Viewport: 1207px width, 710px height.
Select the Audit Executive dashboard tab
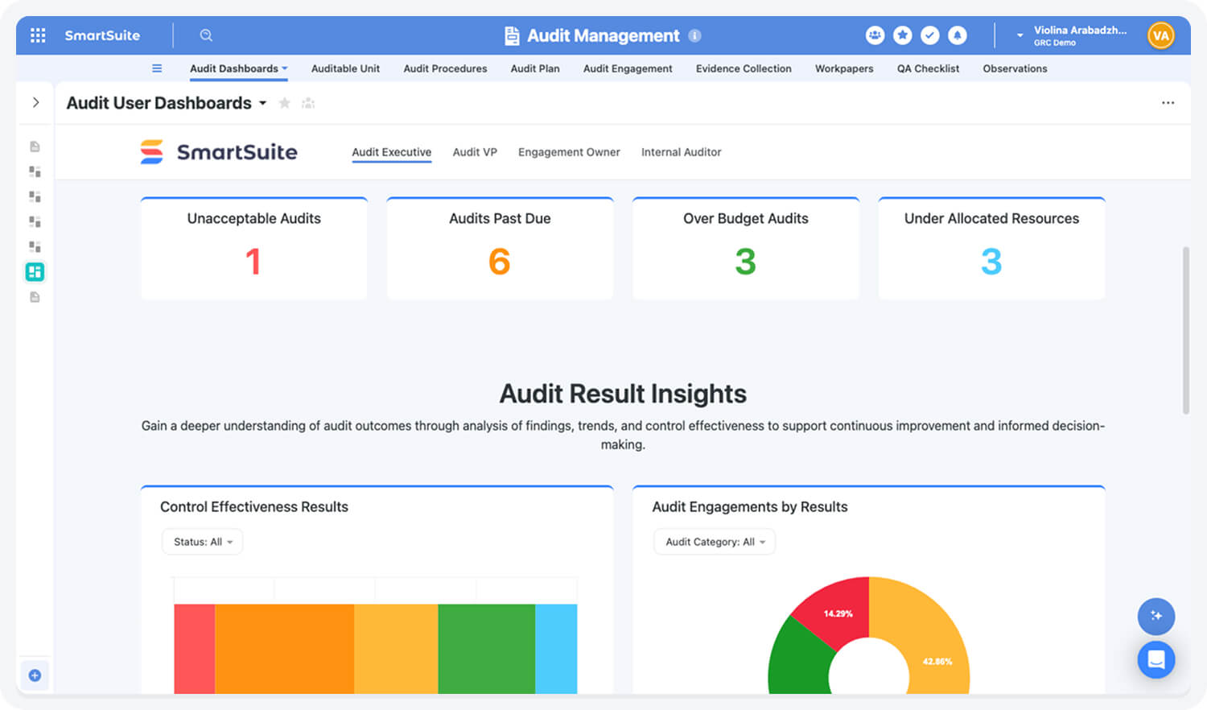click(391, 152)
